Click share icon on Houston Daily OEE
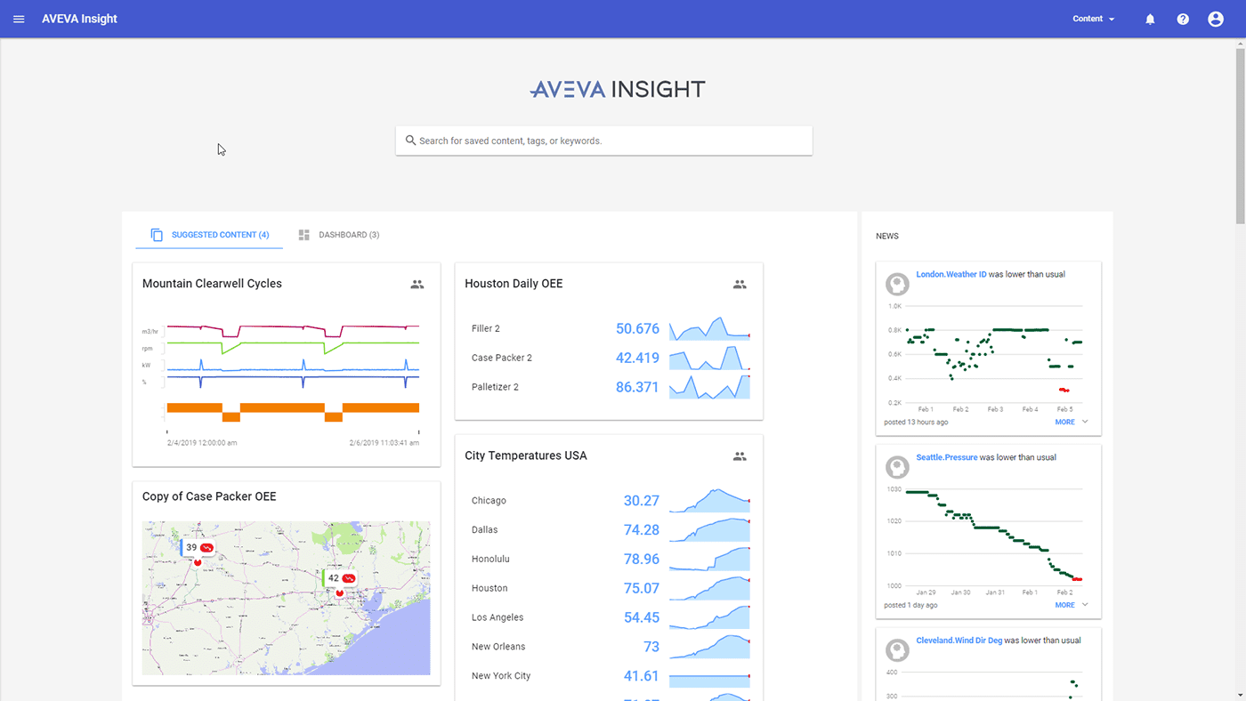The width and height of the screenshot is (1246, 701). point(740,285)
